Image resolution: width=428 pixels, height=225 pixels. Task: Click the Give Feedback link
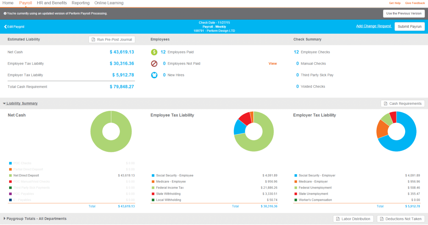point(415,3)
